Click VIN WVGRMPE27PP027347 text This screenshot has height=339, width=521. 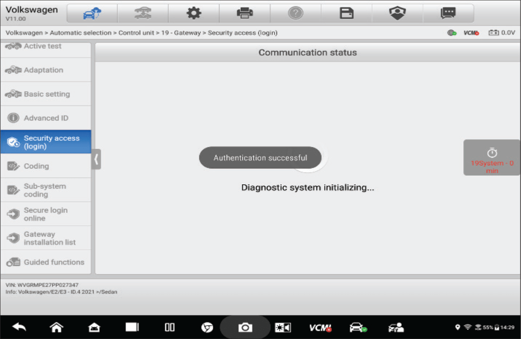[42, 285]
